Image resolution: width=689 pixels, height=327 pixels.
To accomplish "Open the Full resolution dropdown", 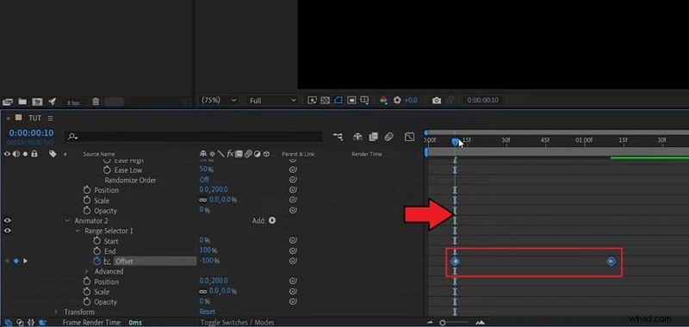I will click(x=272, y=101).
